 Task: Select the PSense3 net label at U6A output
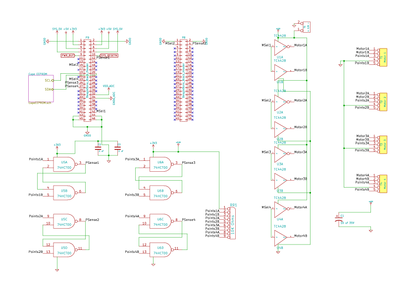click(189, 163)
